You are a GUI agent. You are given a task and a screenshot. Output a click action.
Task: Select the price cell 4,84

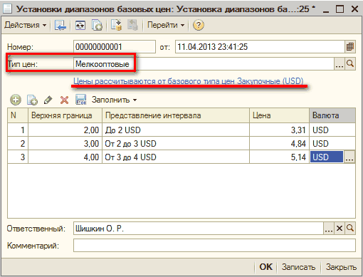[279, 143]
